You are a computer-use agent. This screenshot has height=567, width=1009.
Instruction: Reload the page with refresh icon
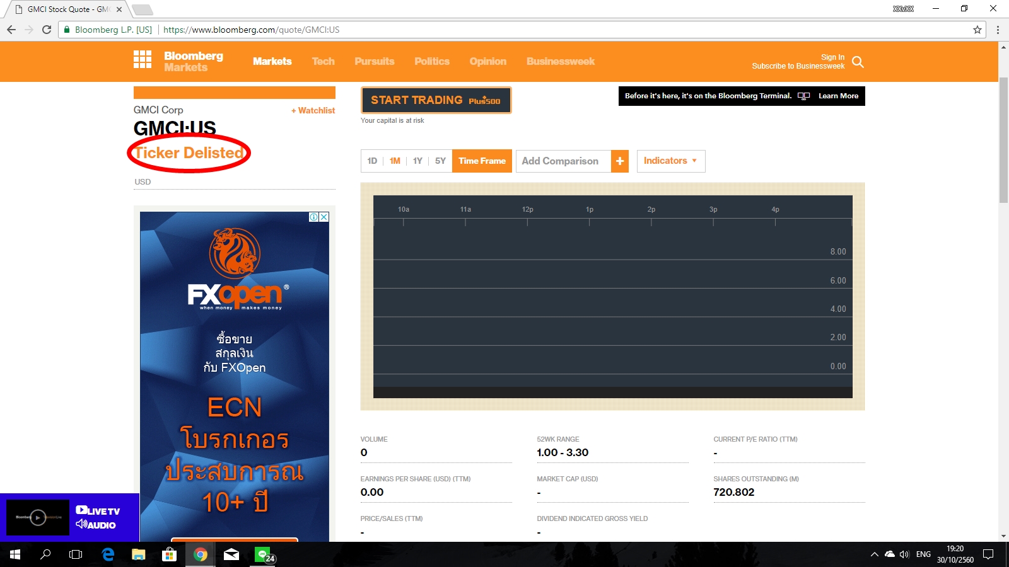47,30
